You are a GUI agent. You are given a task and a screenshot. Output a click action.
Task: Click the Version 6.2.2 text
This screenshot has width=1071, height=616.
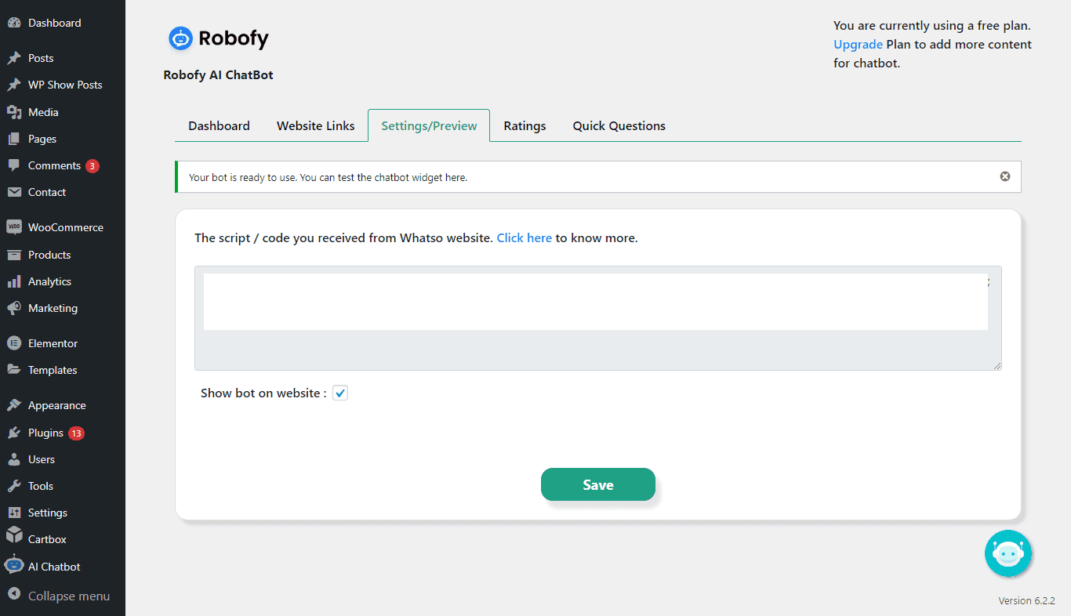(1026, 601)
